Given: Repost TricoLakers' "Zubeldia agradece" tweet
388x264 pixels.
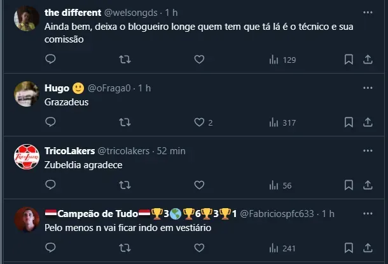Looking at the screenshot, I should pyautogui.click(x=125, y=185).
